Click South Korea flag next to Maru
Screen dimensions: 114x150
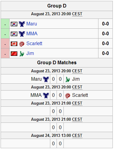(14, 24)
